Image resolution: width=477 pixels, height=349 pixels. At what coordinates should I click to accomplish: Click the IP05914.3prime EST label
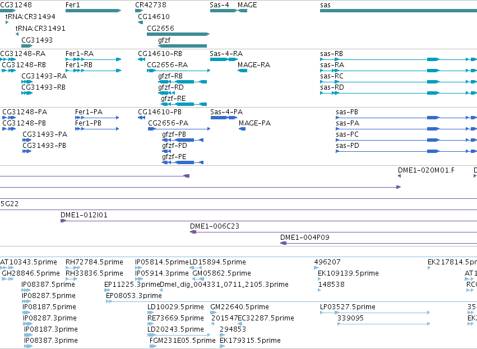click(x=162, y=273)
